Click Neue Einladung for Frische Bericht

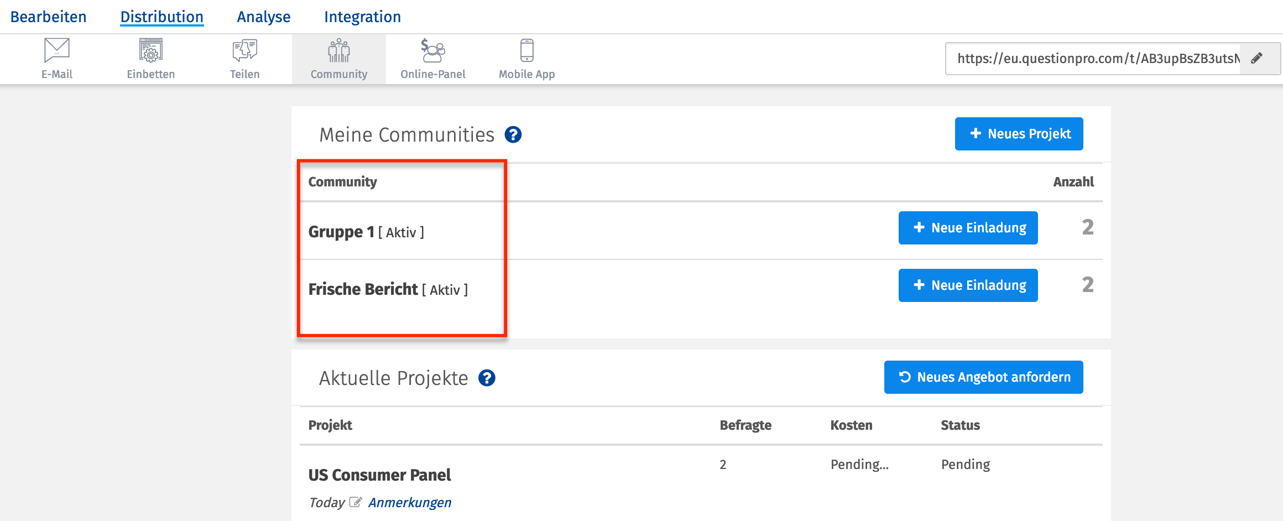coord(968,285)
